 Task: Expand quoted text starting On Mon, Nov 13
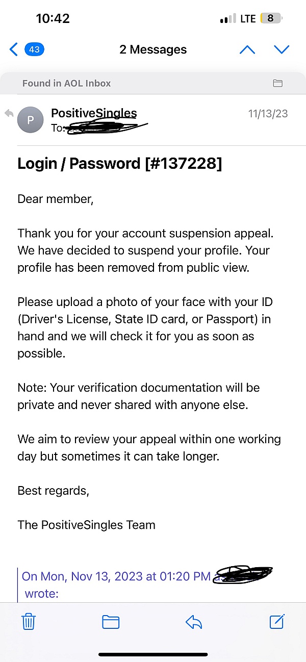click(x=116, y=577)
